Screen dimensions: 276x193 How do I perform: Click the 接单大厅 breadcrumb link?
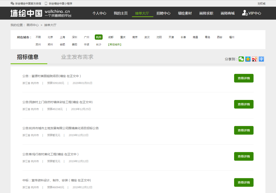tap(50, 25)
